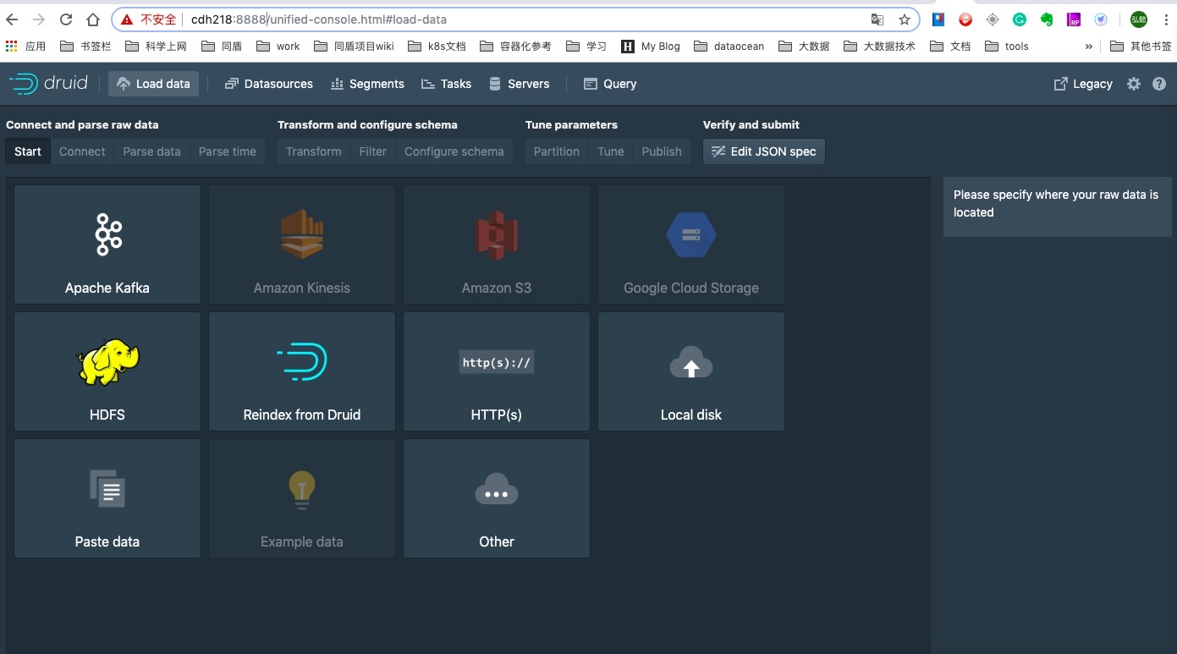Open the dataocean bookmark folder
This screenshot has height=654, width=1177.
point(729,47)
